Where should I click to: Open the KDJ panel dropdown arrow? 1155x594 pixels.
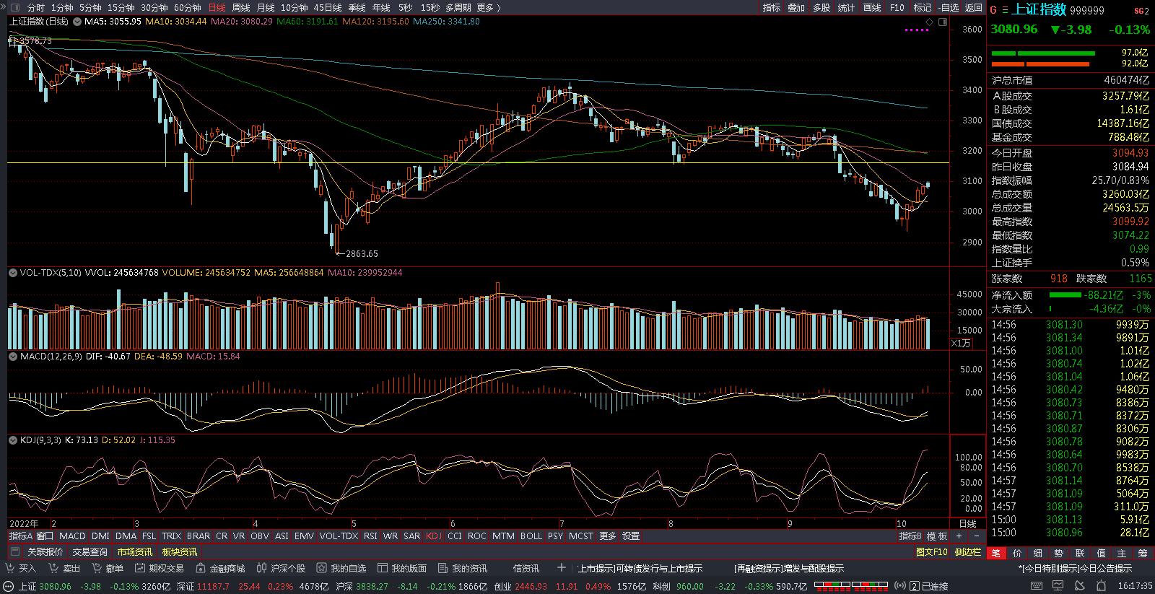13,440
